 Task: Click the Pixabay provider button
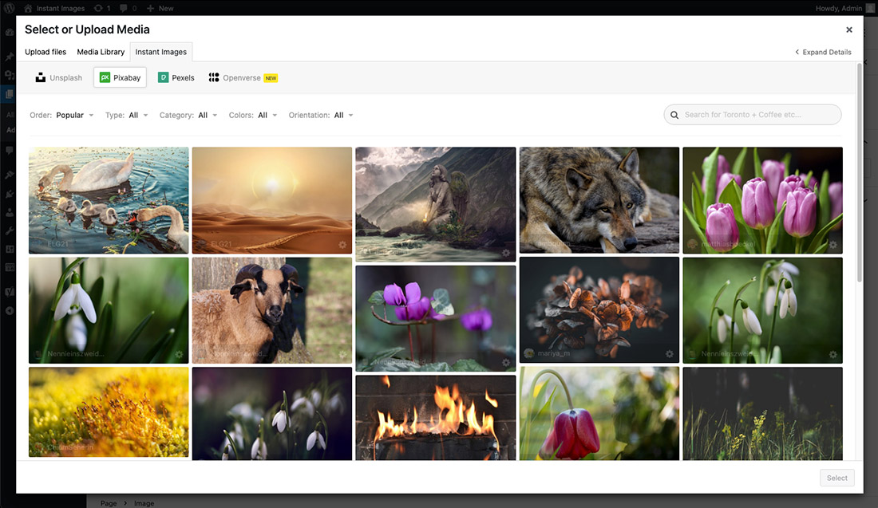tap(120, 77)
